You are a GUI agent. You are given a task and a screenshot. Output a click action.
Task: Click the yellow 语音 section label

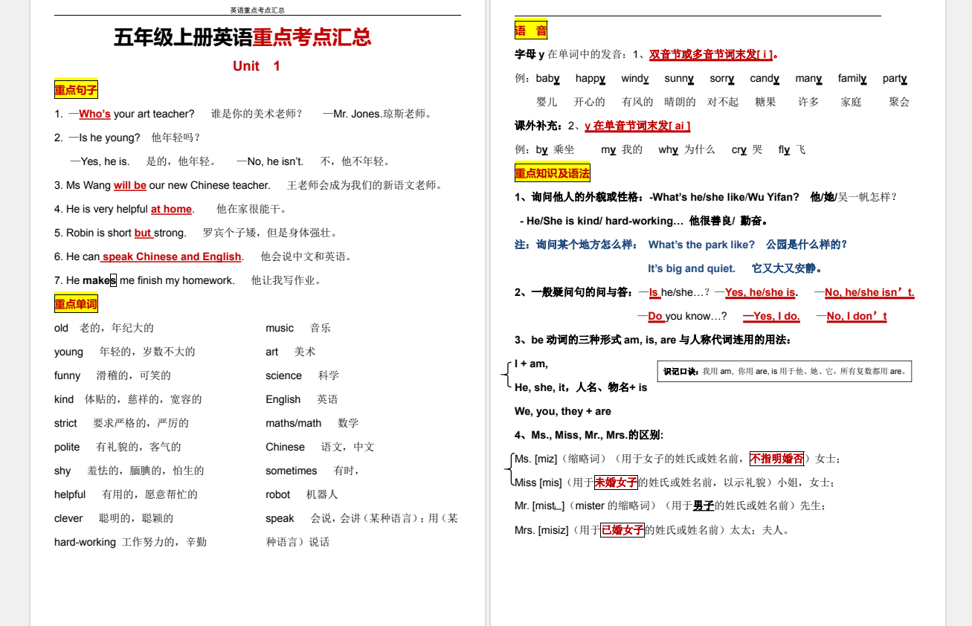coord(531,30)
